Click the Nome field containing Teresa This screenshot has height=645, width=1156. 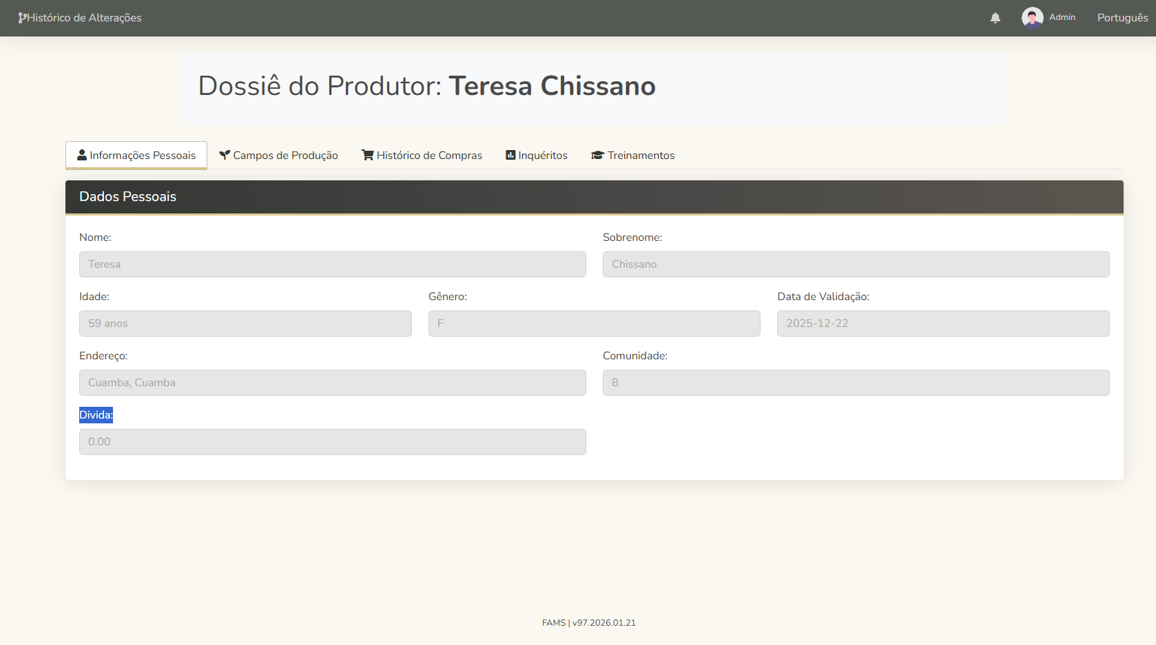pos(332,264)
